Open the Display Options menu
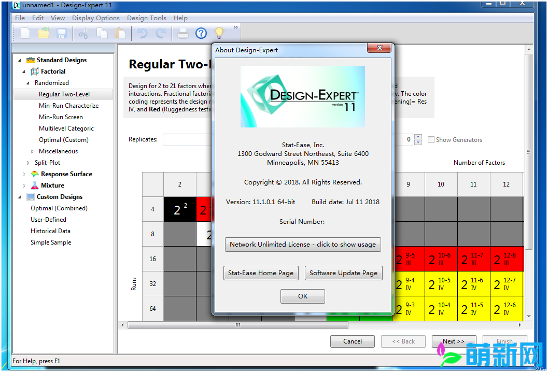This screenshot has width=548, height=372. click(95, 18)
